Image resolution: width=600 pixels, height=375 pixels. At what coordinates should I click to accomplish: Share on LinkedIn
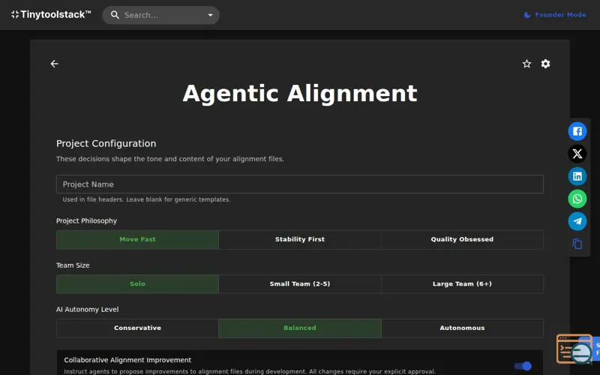click(x=577, y=176)
